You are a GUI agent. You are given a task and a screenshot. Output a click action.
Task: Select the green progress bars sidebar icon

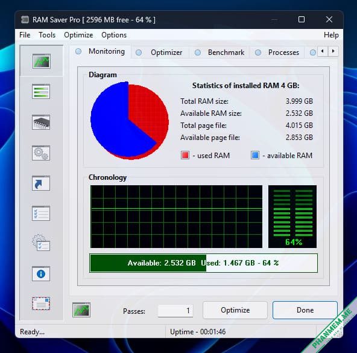(x=41, y=91)
